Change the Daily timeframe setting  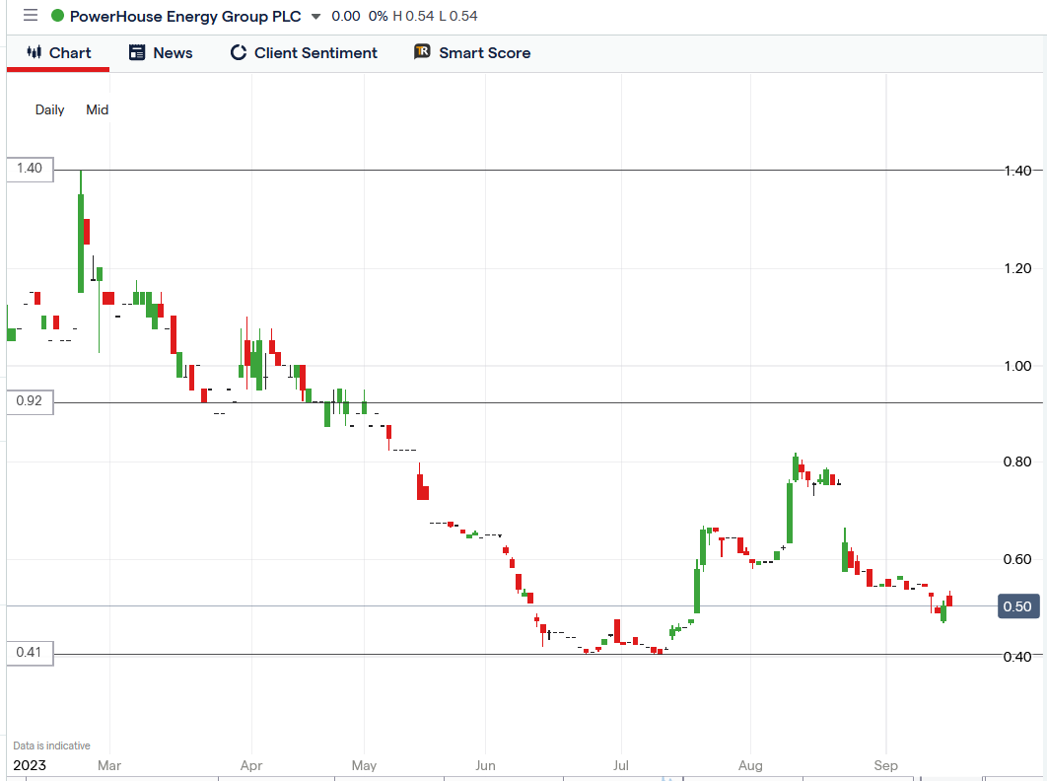pos(49,109)
